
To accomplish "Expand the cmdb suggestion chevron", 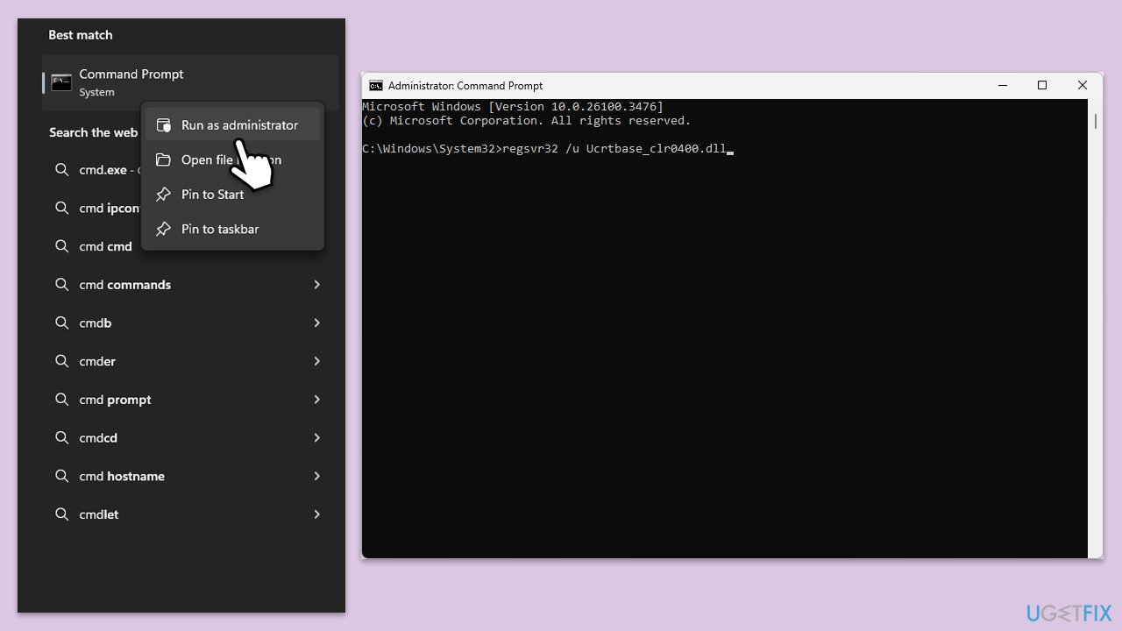I will [316, 323].
